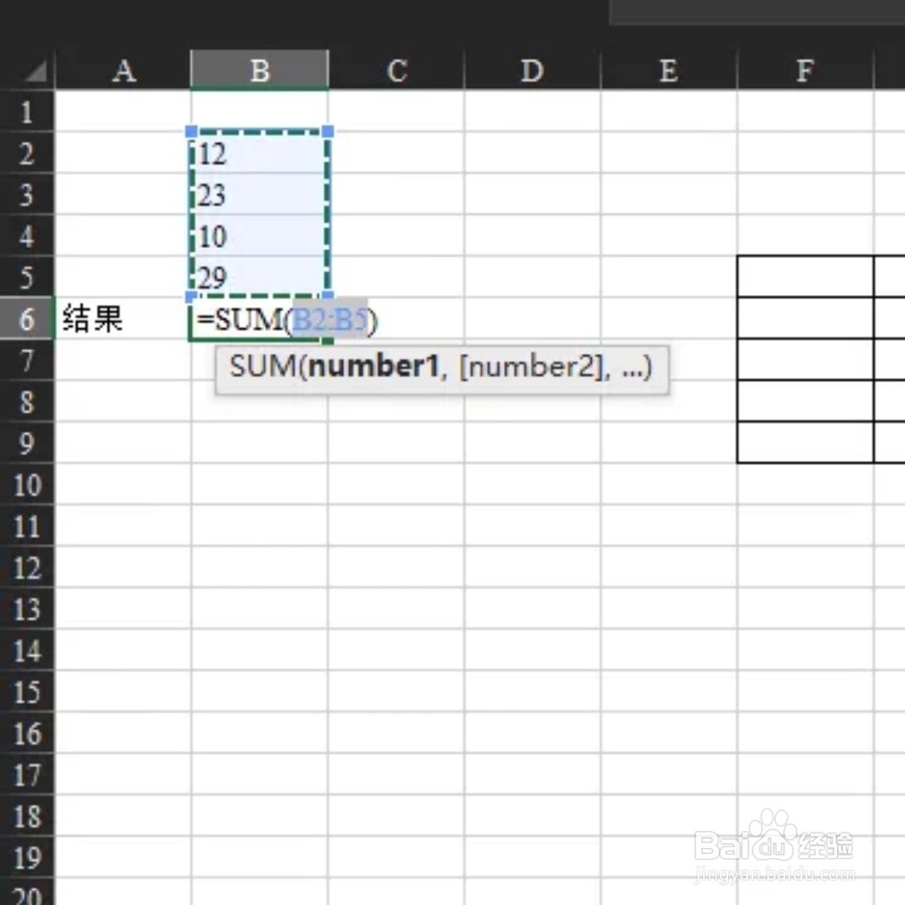Click empty cell A1

pyautogui.click(x=123, y=111)
